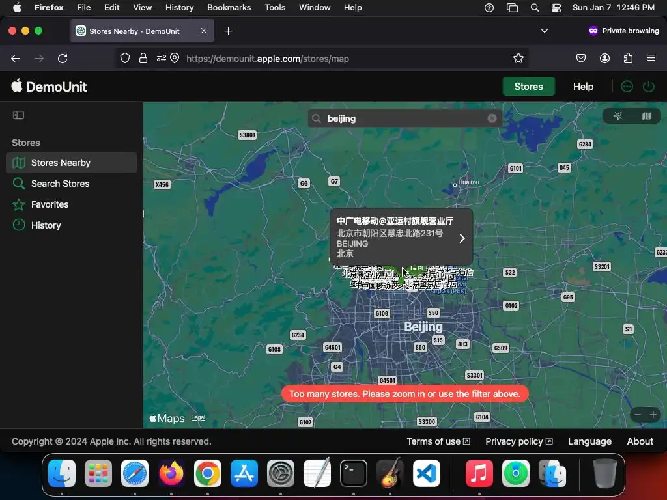The width and height of the screenshot is (667, 500).
Task: Open the Bookmarks menu
Action: [x=229, y=8]
